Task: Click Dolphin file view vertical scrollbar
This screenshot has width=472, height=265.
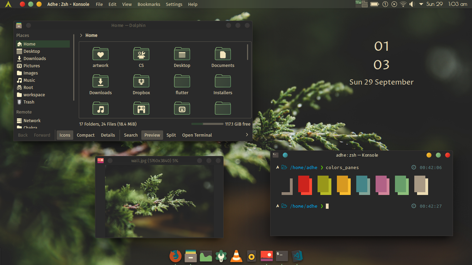Action: point(247,52)
